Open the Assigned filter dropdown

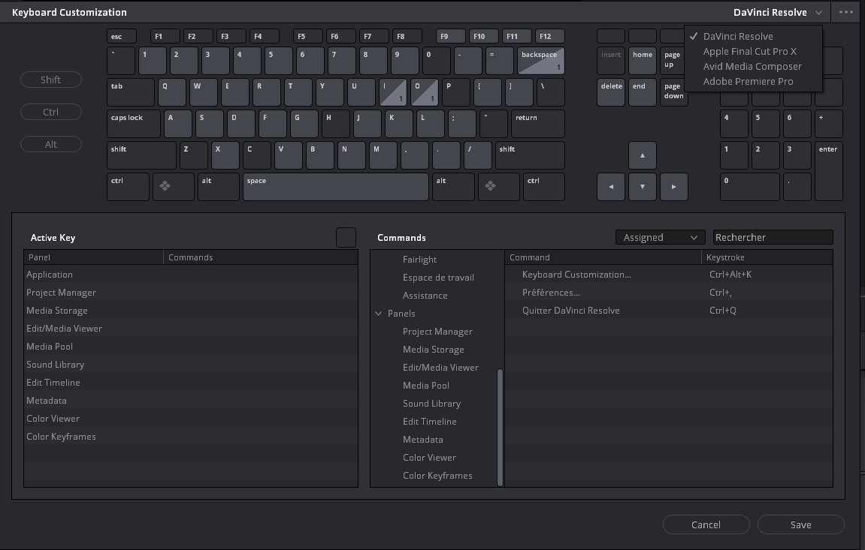660,237
